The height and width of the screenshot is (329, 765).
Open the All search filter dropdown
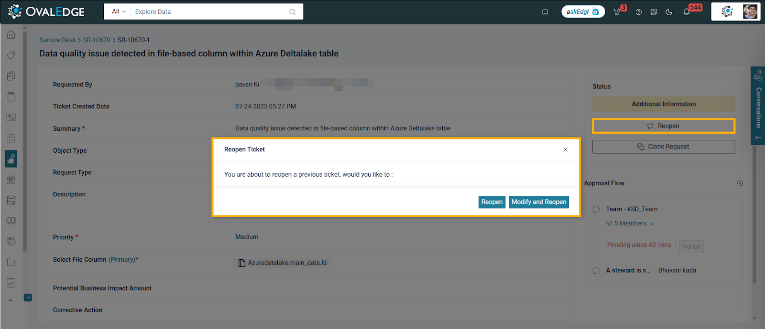(118, 11)
